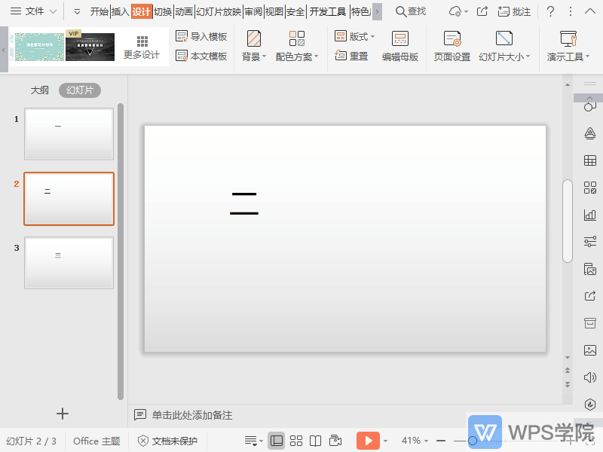
Task: Select slide 3 thumbnail in the panel
Action: [x=69, y=263]
